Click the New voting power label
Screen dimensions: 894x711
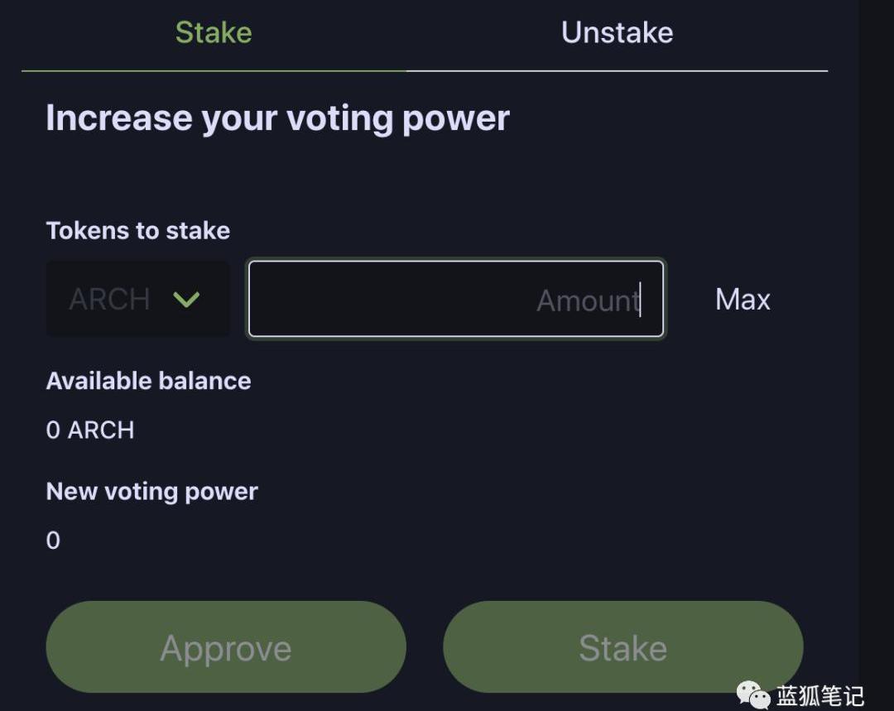coord(151,492)
